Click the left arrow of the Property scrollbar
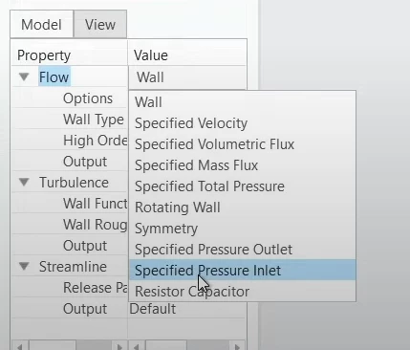The height and width of the screenshot is (350, 410). coord(19,346)
